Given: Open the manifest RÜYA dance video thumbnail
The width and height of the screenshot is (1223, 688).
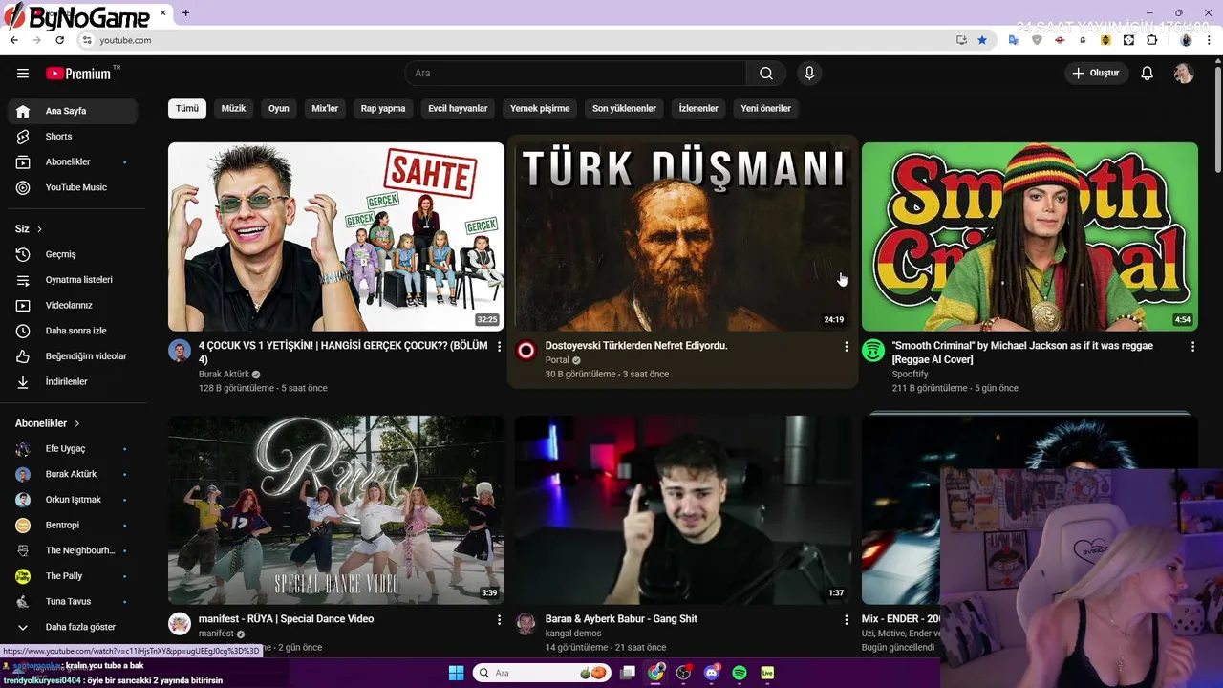Looking at the screenshot, I should pyautogui.click(x=336, y=509).
